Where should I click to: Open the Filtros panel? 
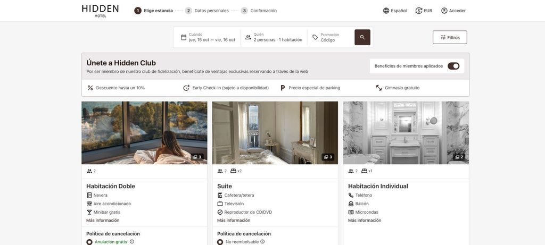[x=450, y=38]
